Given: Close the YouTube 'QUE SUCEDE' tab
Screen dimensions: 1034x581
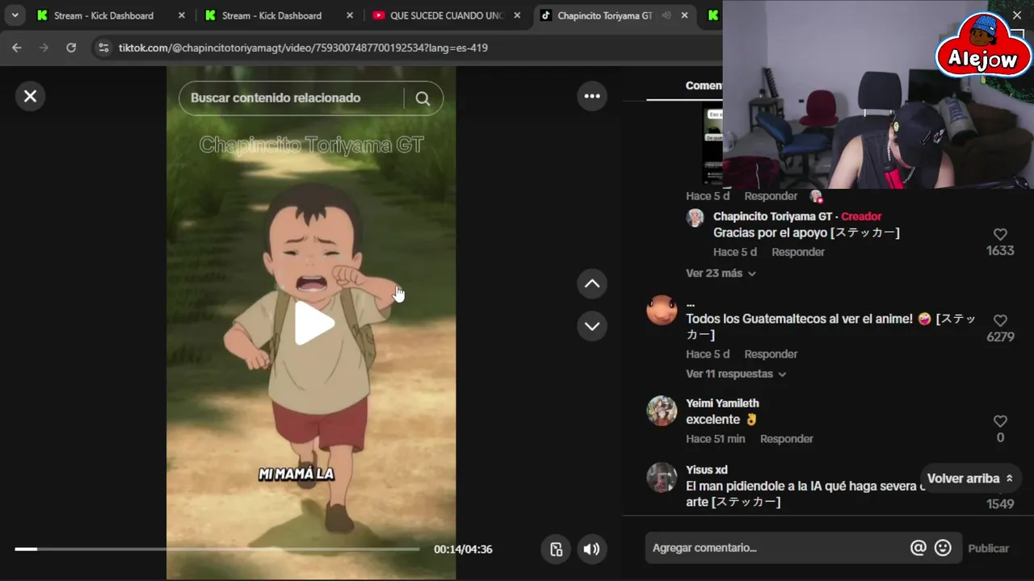Looking at the screenshot, I should coord(517,15).
